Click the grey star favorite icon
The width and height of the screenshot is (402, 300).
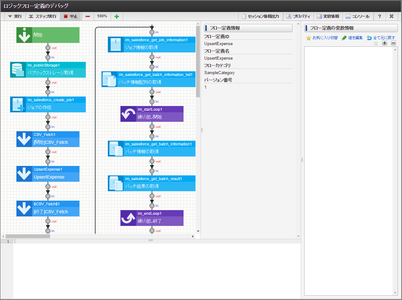(x=376, y=43)
